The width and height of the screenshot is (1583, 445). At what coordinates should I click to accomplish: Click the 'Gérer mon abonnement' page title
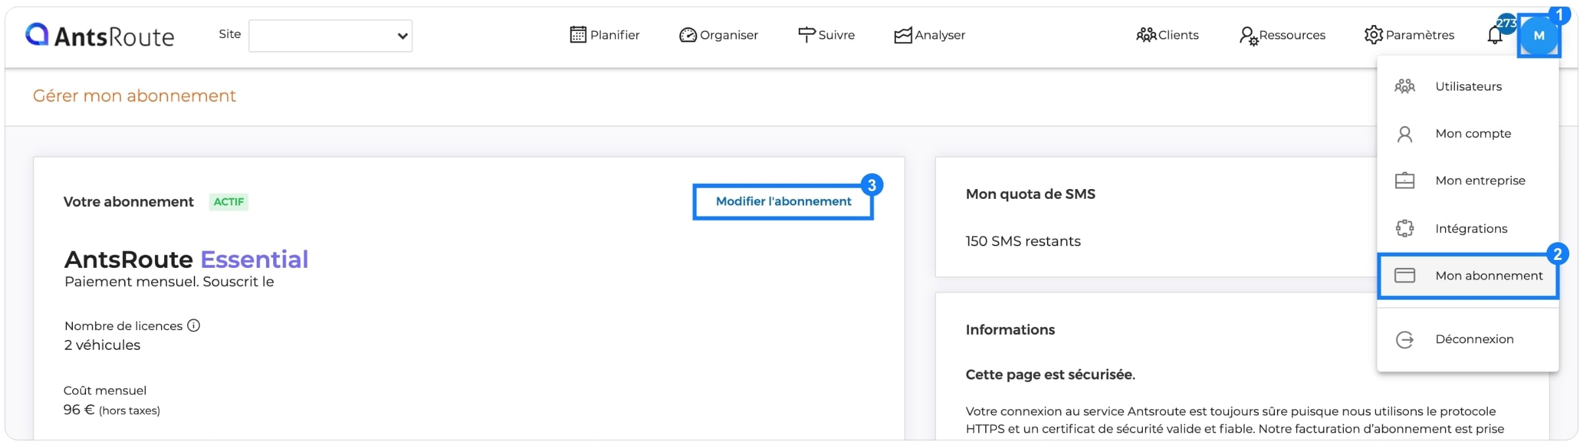(134, 96)
